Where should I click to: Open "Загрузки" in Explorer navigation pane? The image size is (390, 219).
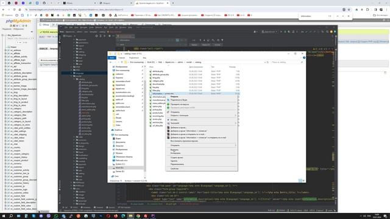click(119, 146)
